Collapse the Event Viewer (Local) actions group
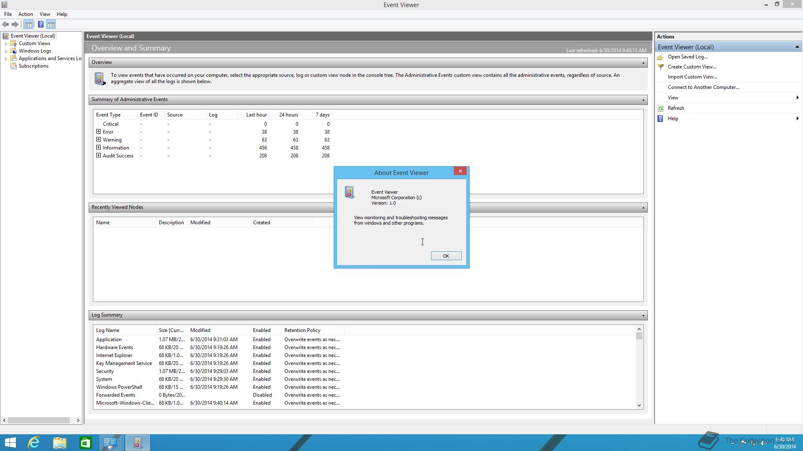803x451 pixels. coord(797,47)
